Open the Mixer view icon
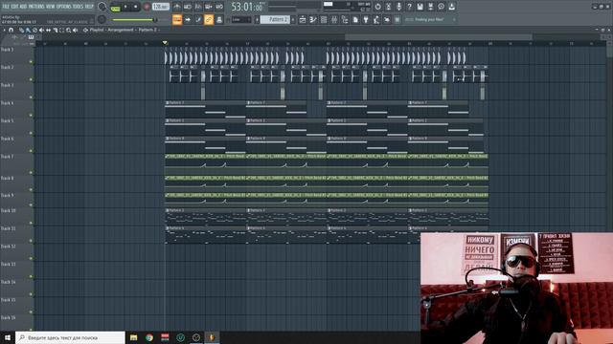Image resolution: width=613 pixels, height=344 pixels. [x=334, y=19]
